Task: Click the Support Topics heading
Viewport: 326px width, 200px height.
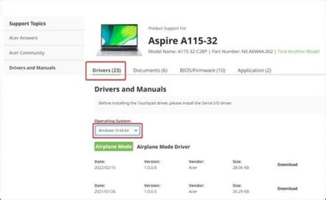Action: pyautogui.click(x=28, y=24)
